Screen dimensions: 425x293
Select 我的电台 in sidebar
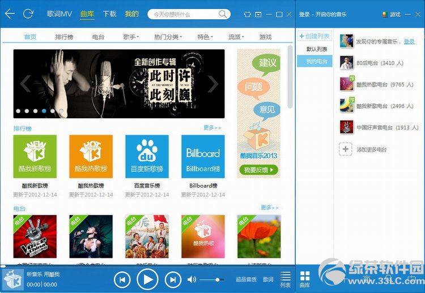pos(314,61)
